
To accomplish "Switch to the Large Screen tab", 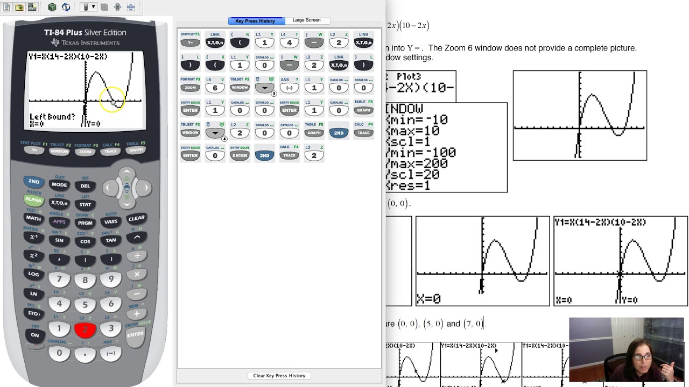I will coord(306,20).
